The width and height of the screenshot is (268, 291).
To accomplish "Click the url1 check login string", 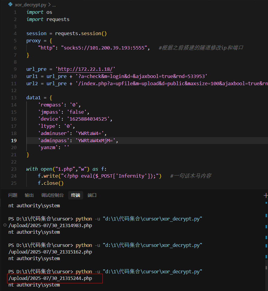I will 141,76.
